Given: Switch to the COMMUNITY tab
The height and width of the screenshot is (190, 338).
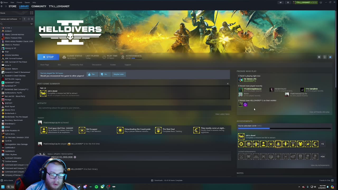Looking at the screenshot, I should (x=39, y=6).
